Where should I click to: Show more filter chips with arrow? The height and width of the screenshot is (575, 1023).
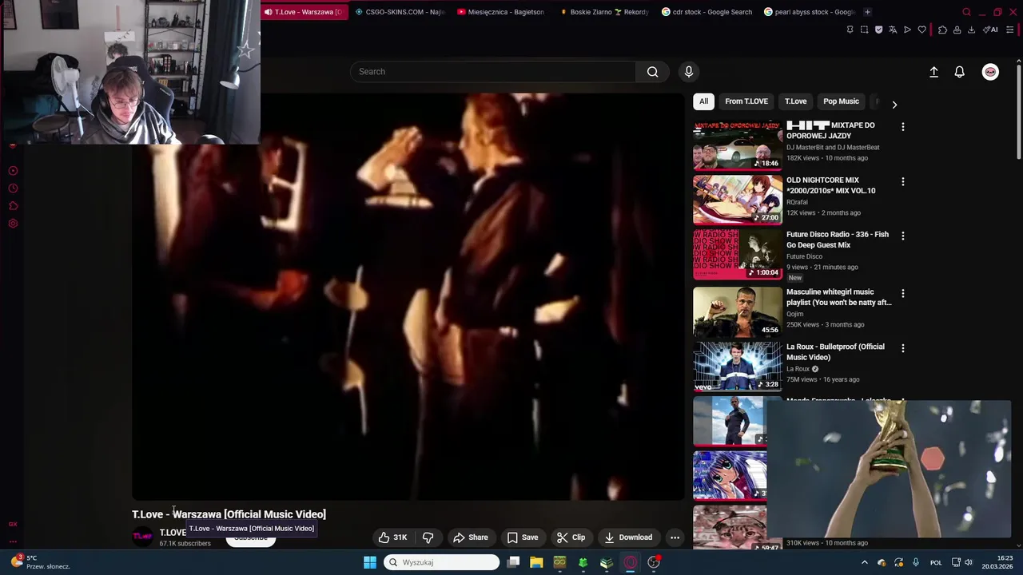894,105
